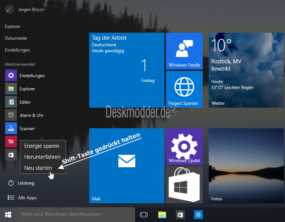Open the Dokumente link
285x222 pixels.
[16, 38]
